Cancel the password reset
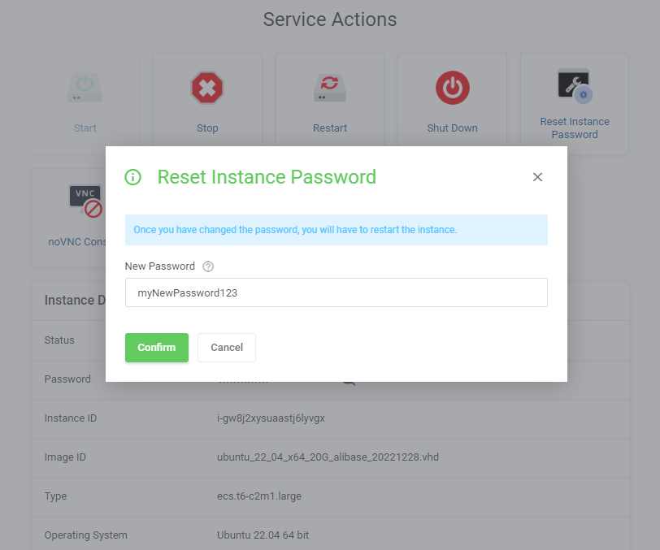This screenshot has height=550, width=660. point(227,348)
